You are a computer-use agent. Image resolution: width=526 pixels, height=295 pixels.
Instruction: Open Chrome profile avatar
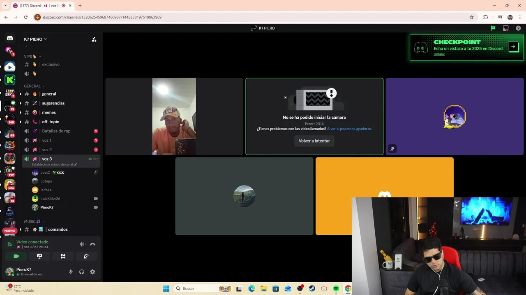click(510, 17)
